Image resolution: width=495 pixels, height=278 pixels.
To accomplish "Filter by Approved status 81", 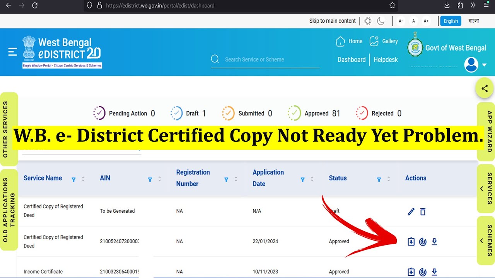I will point(314,113).
